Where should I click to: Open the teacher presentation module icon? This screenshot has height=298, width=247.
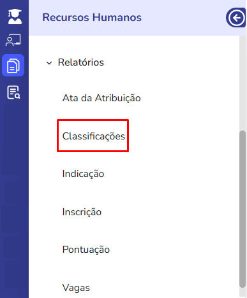click(13, 40)
